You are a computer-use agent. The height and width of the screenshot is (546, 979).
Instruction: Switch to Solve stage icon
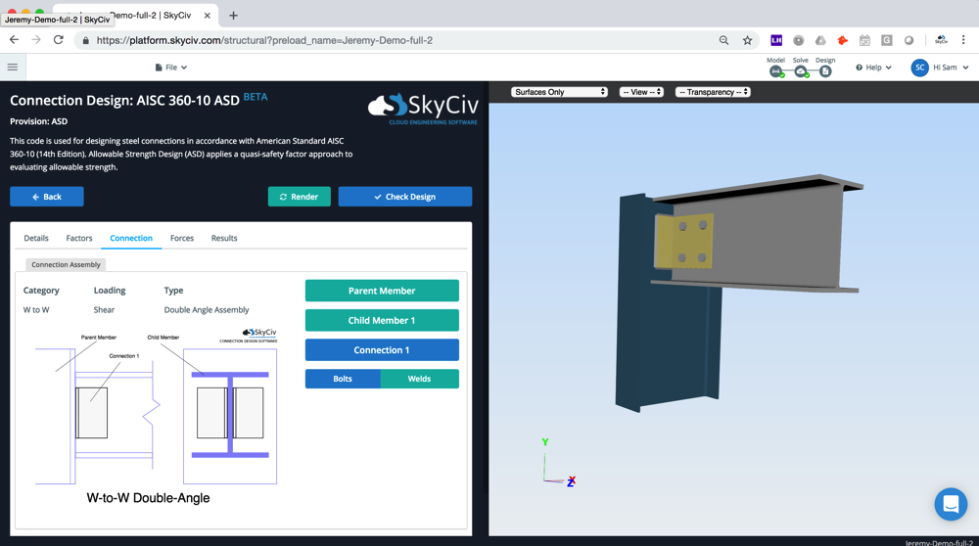[x=801, y=71]
